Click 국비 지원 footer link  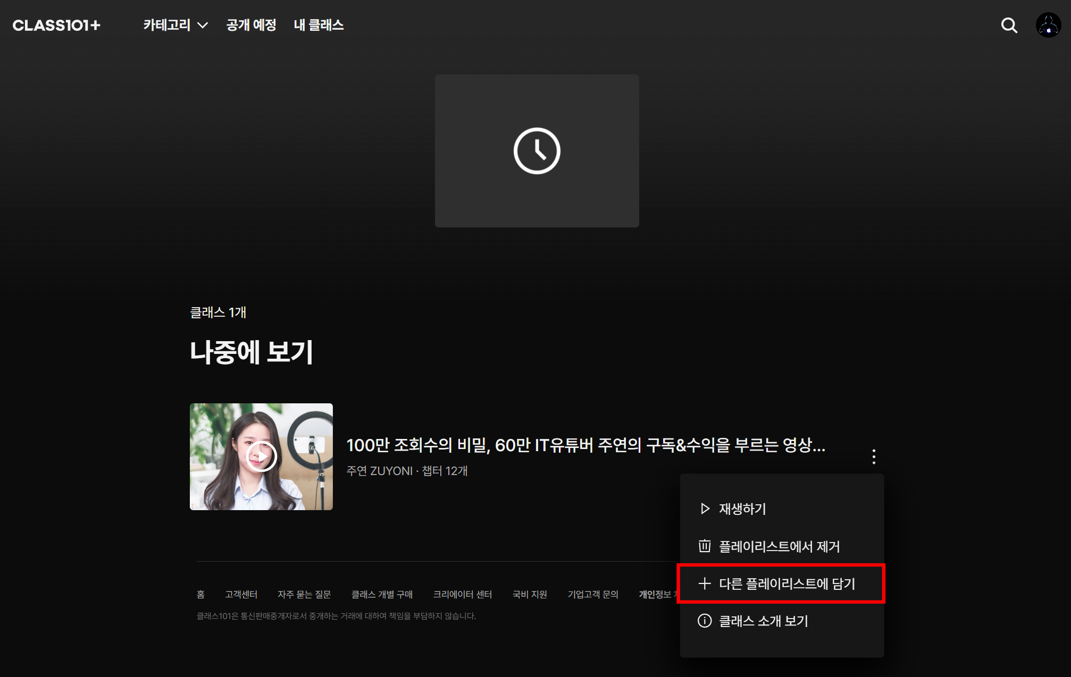tap(530, 594)
